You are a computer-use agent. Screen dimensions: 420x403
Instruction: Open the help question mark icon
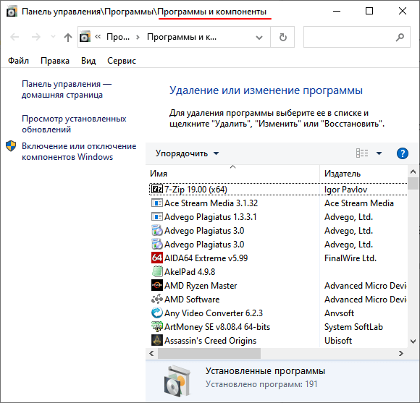pos(403,153)
